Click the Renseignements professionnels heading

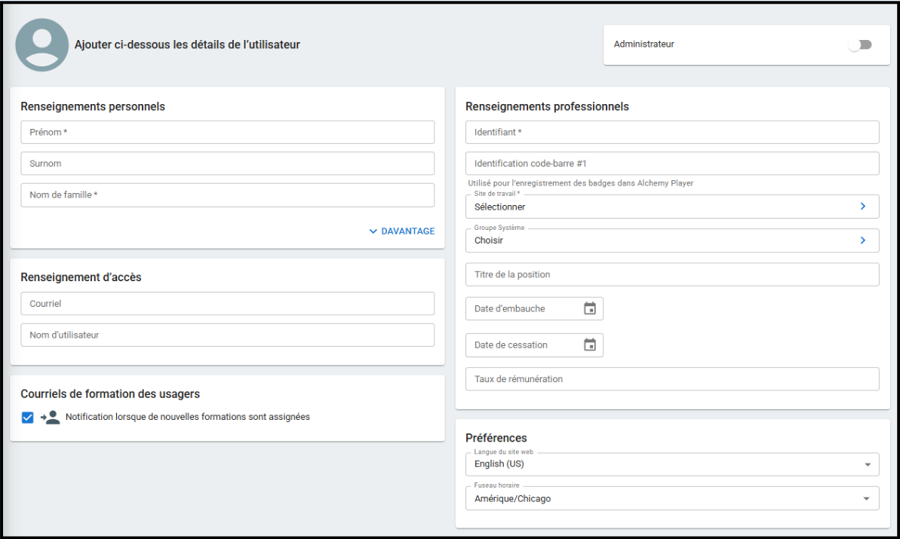[x=547, y=106]
